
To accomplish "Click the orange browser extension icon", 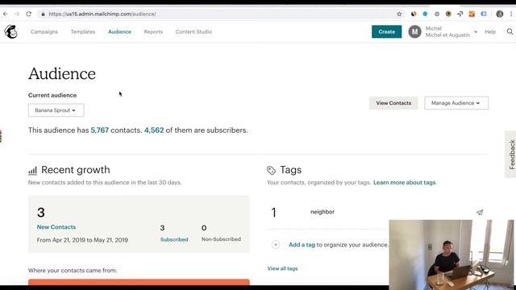I will coord(472,14).
